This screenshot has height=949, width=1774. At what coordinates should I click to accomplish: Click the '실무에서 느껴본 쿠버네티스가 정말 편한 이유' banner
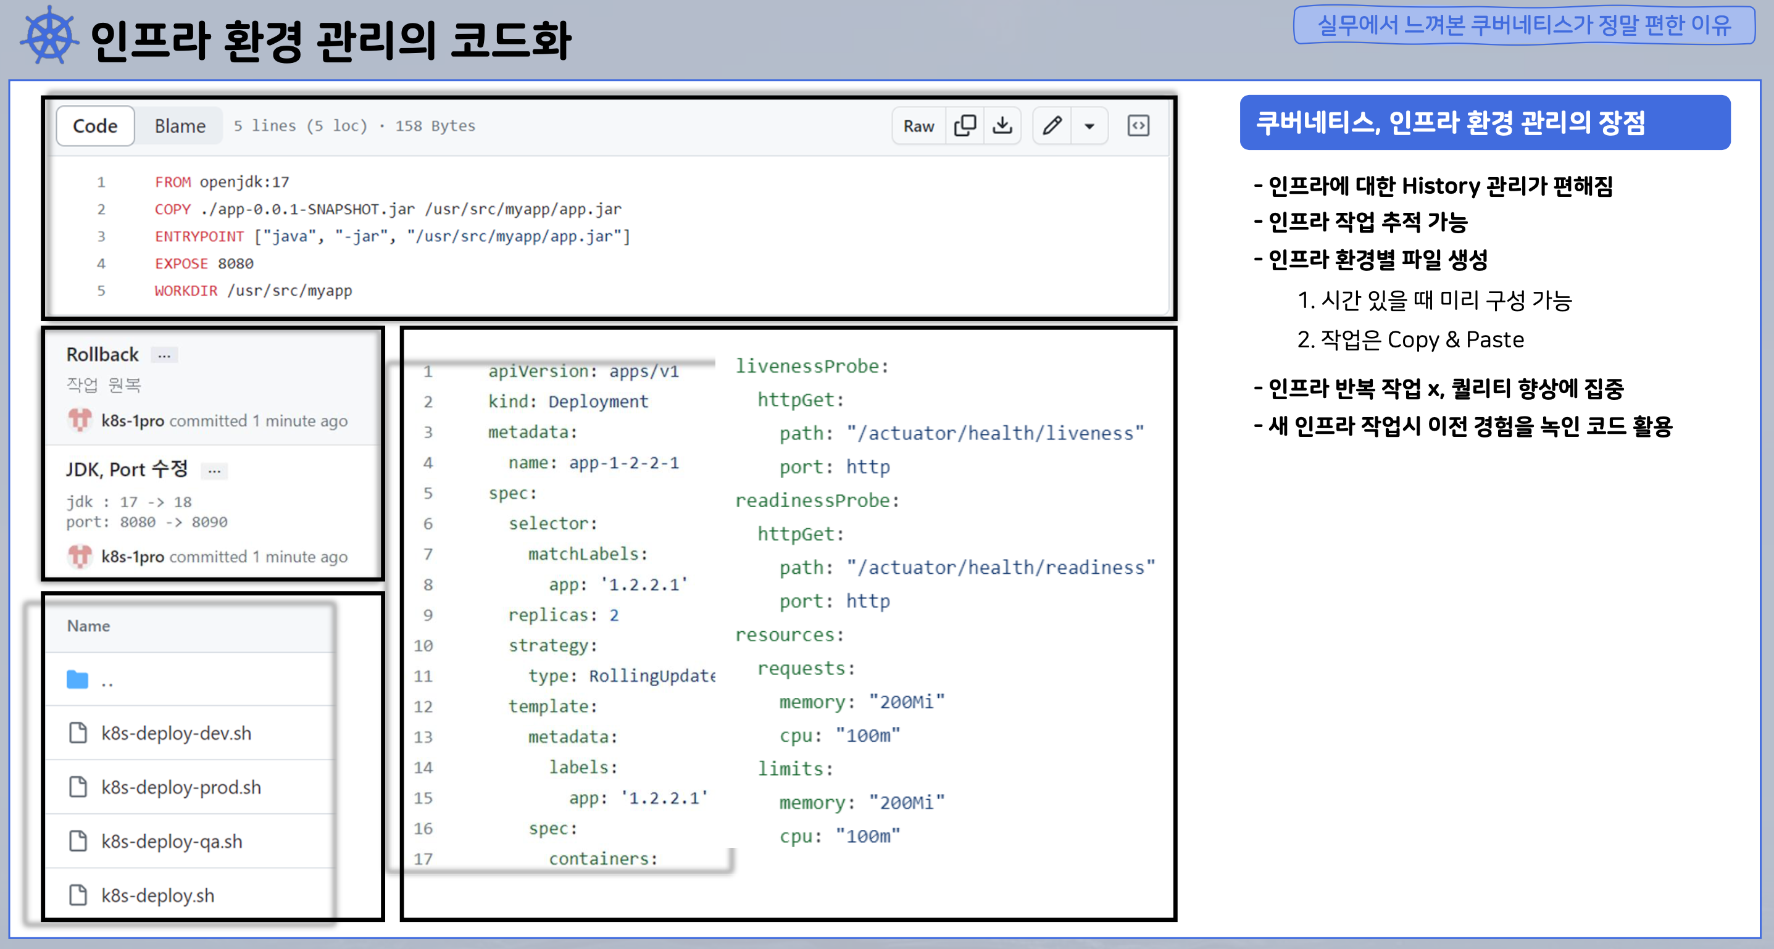click(1524, 25)
